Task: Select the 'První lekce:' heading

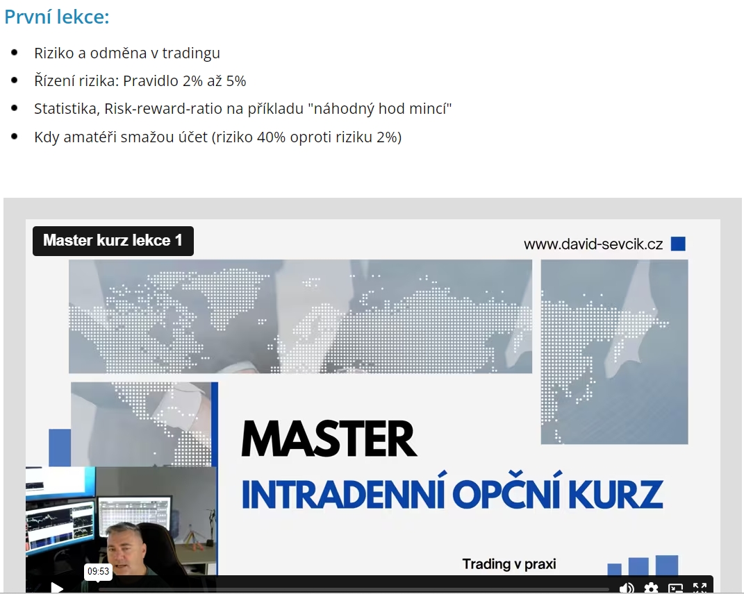Action: point(57,17)
